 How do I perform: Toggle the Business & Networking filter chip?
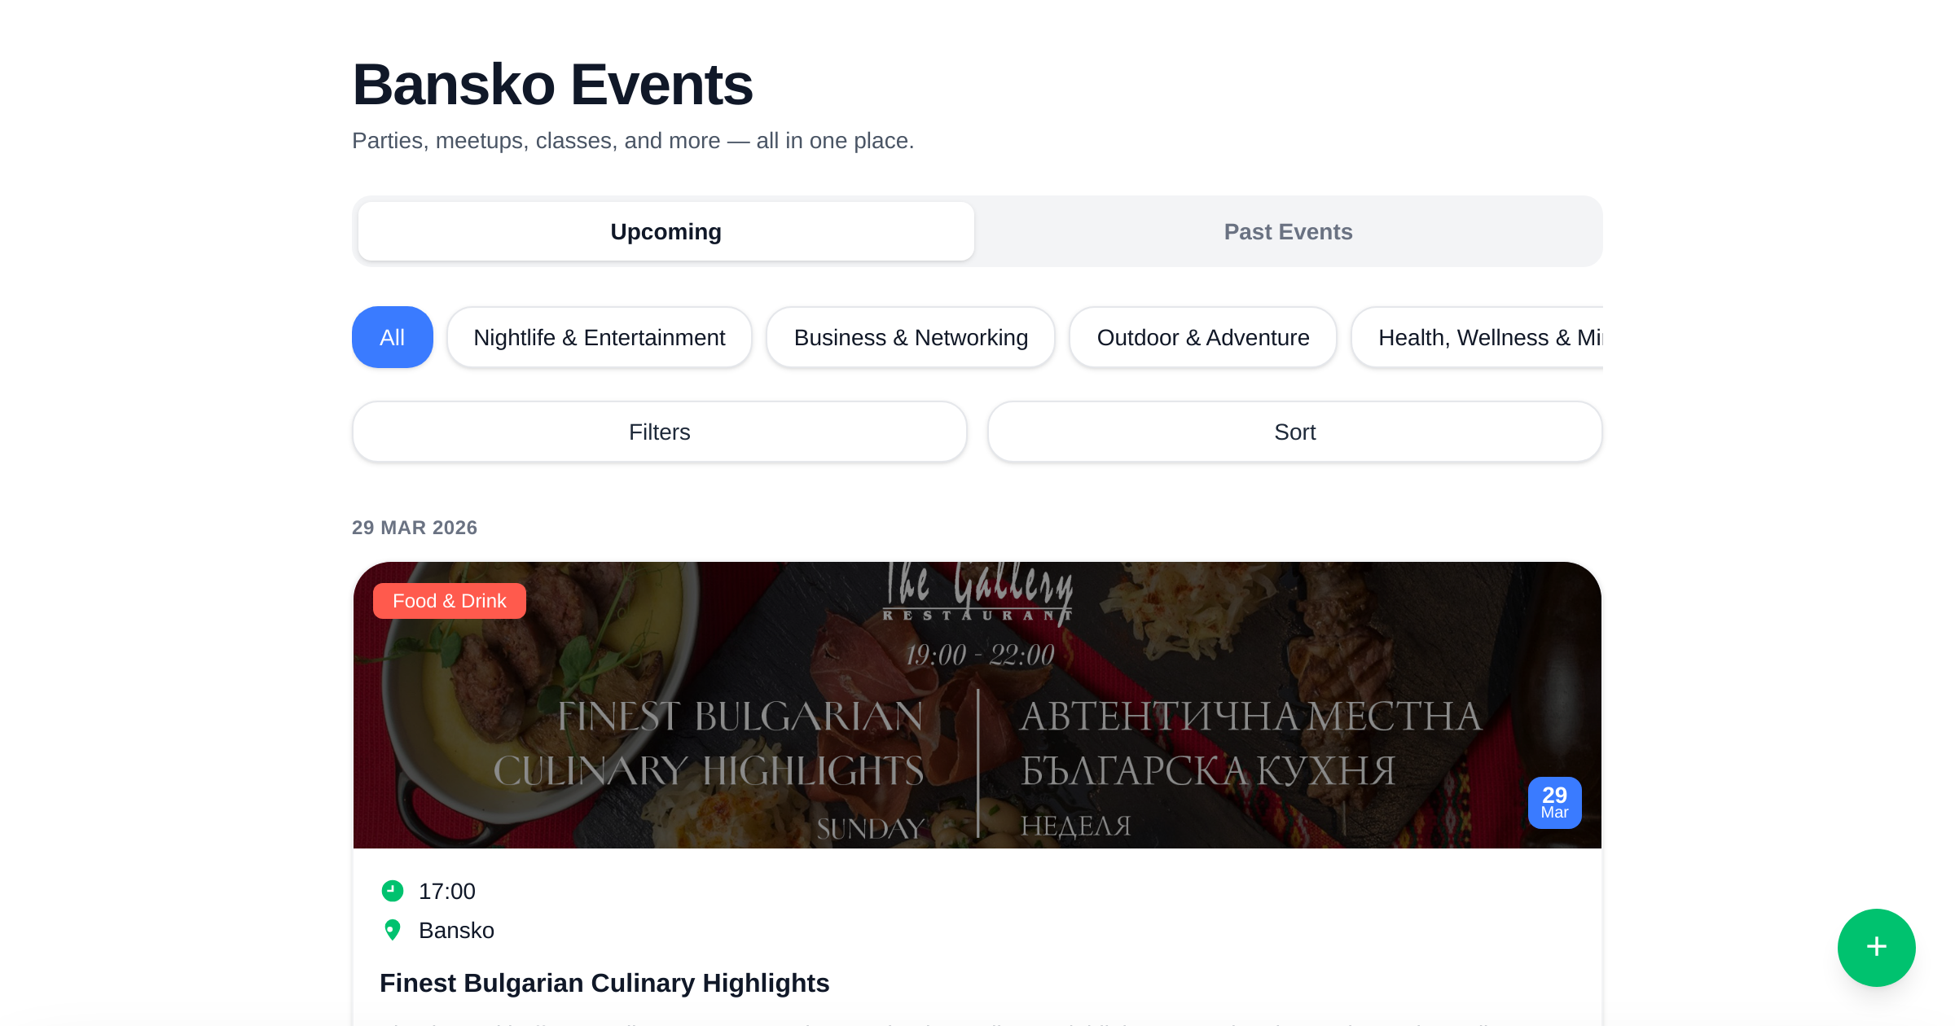(911, 337)
